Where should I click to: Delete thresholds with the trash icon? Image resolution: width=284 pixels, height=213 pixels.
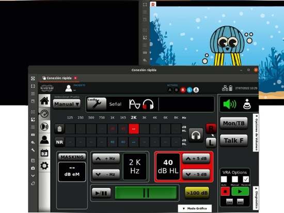click(x=59, y=129)
